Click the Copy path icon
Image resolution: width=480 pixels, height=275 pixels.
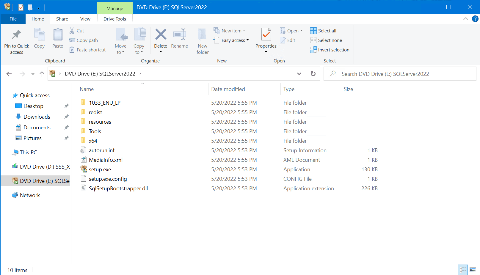point(72,40)
